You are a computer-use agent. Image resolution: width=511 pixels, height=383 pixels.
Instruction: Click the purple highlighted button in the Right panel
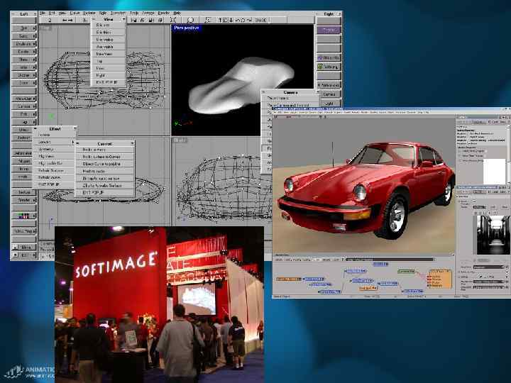point(329,30)
